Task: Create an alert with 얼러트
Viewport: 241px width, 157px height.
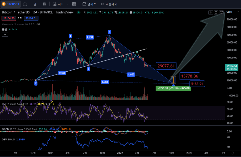Action: click(89, 4)
